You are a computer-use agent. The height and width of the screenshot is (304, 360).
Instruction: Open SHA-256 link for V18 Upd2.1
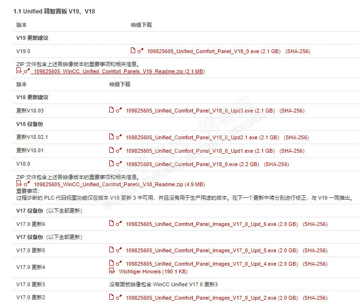[296, 137]
